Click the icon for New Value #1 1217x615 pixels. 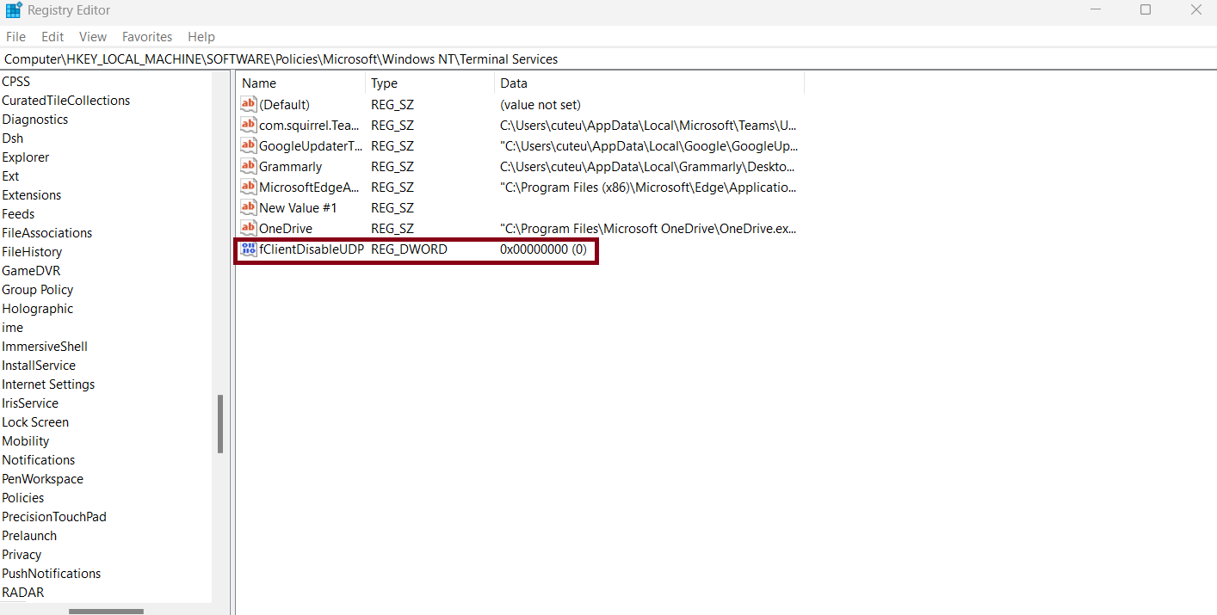(x=249, y=207)
